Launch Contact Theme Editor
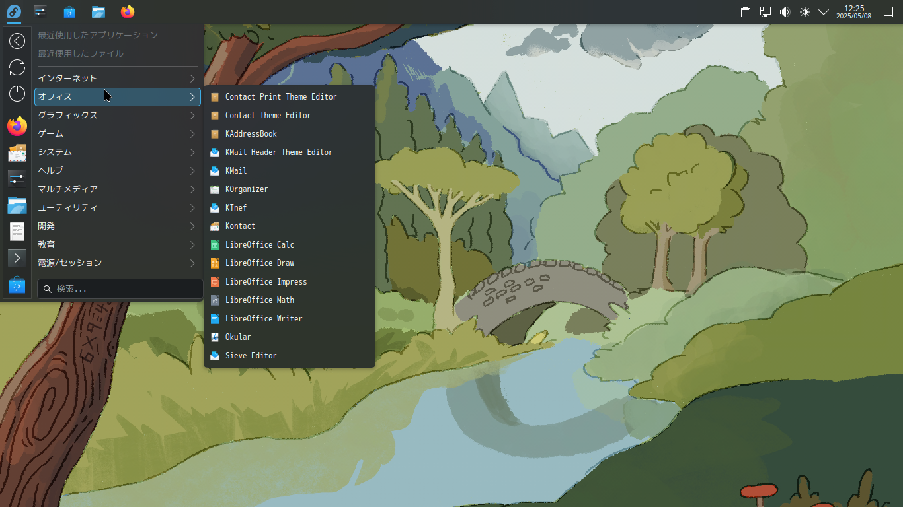 pyautogui.click(x=290, y=116)
